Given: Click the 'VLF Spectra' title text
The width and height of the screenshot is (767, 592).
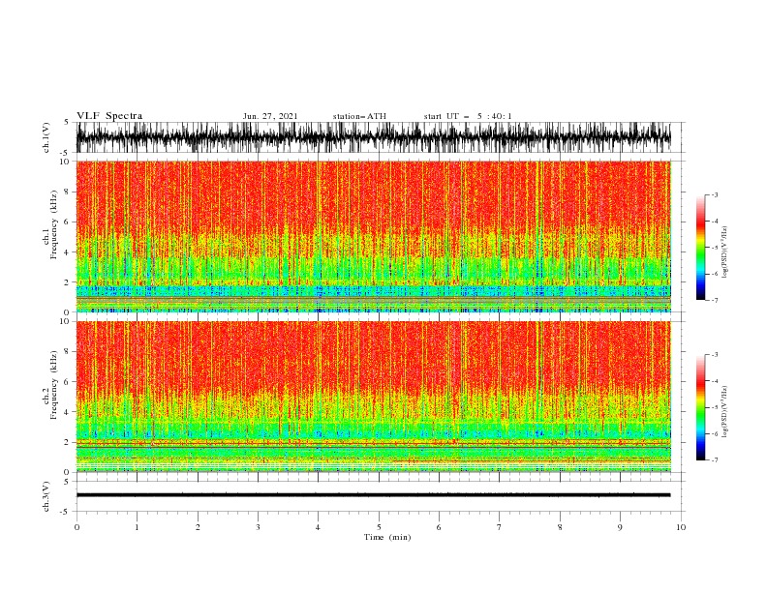Looking at the screenshot, I should point(109,116).
